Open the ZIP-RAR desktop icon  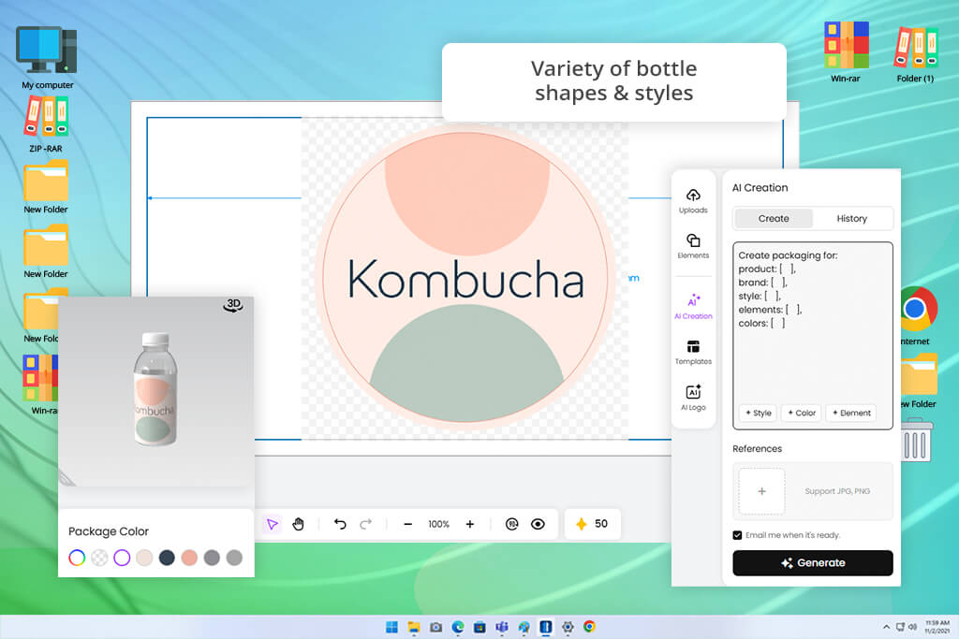click(x=46, y=124)
